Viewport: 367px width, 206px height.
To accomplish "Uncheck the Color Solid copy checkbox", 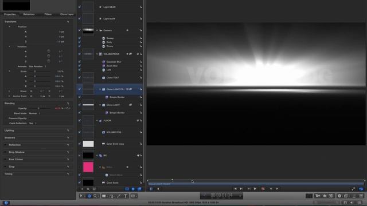I will pos(80,144).
